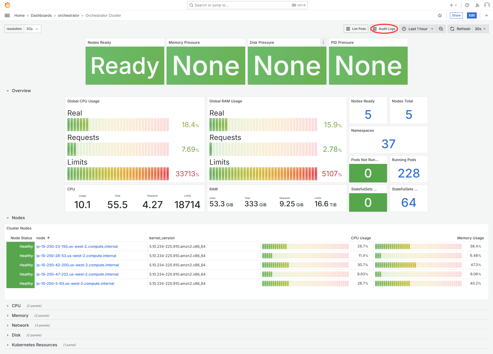The height and width of the screenshot is (354, 493).
Task: Click the Share button
Action: tap(456, 15)
